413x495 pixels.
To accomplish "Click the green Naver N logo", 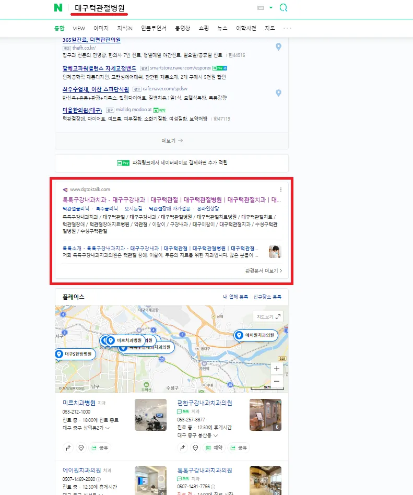I will (x=58, y=8).
